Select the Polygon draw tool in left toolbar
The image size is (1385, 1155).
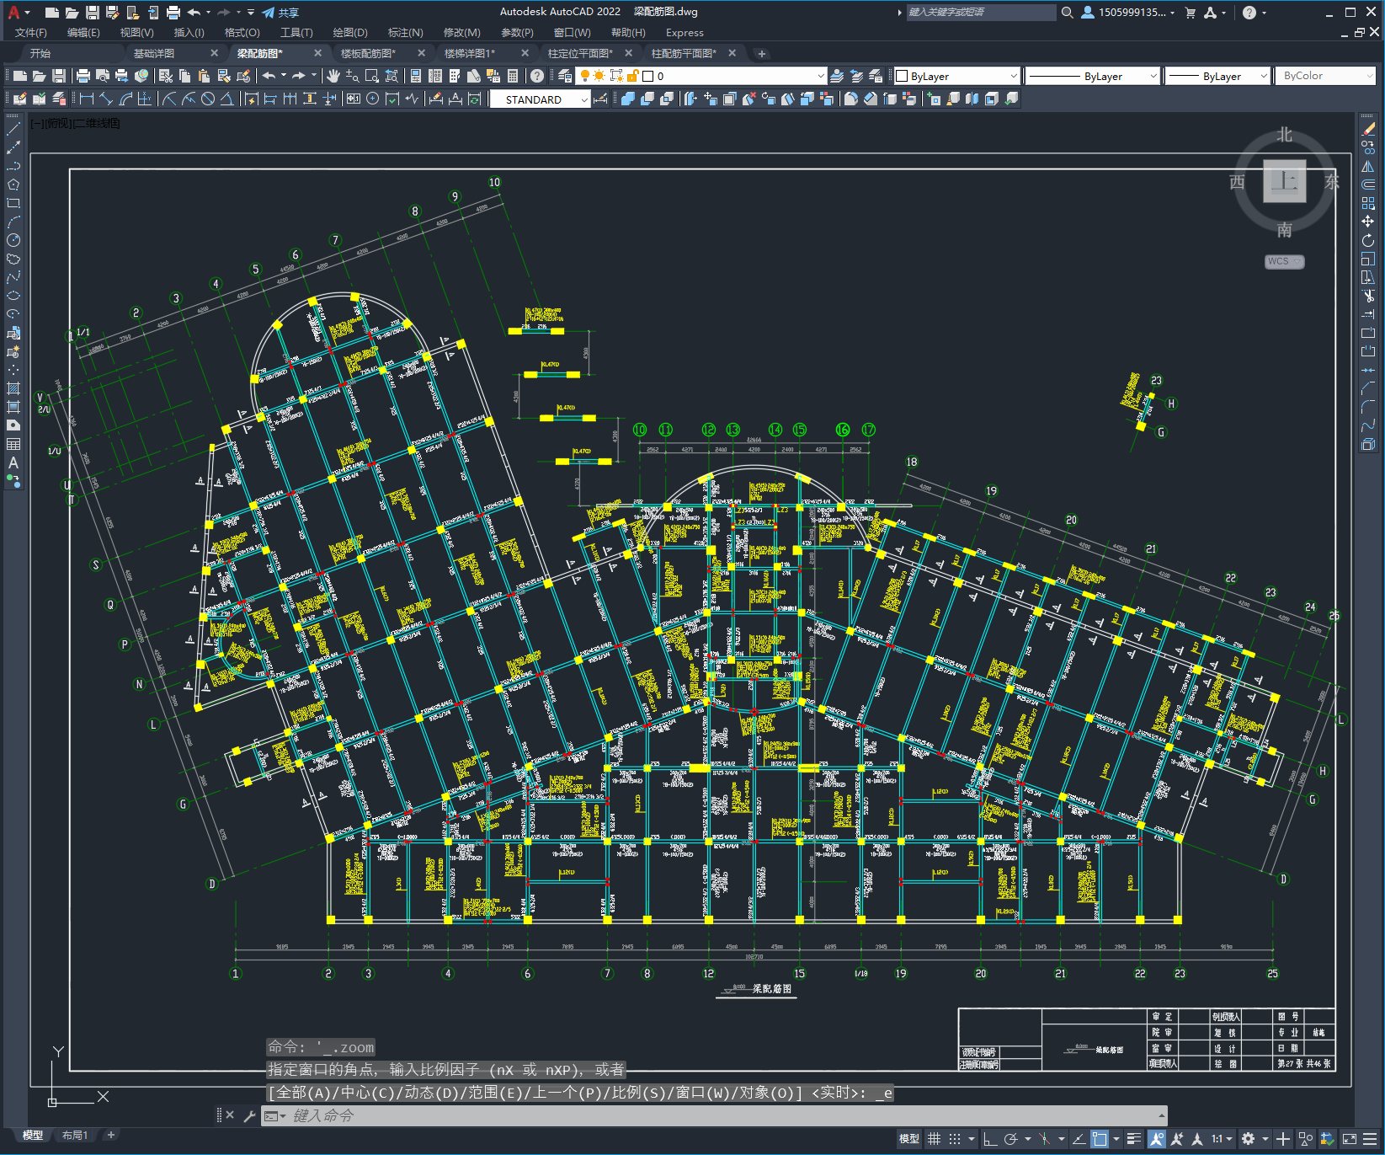[13, 184]
